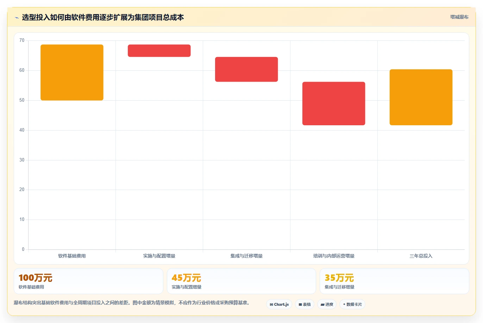Click the lightning icon beside the chart title
Screen dimensions: 483x323
tap(17, 18)
